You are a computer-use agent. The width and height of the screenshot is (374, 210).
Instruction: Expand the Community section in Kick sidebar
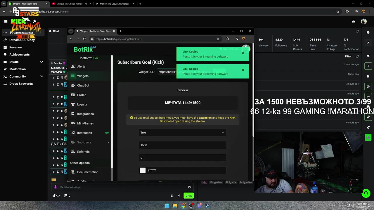[23, 76]
